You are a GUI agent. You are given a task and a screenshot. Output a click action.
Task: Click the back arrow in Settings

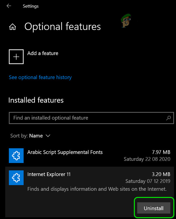coord(9,6)
